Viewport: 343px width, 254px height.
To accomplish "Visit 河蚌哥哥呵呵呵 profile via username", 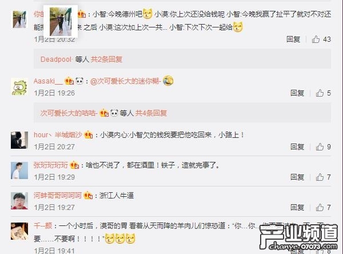I will pyautogui.click(x=58, y=195).
